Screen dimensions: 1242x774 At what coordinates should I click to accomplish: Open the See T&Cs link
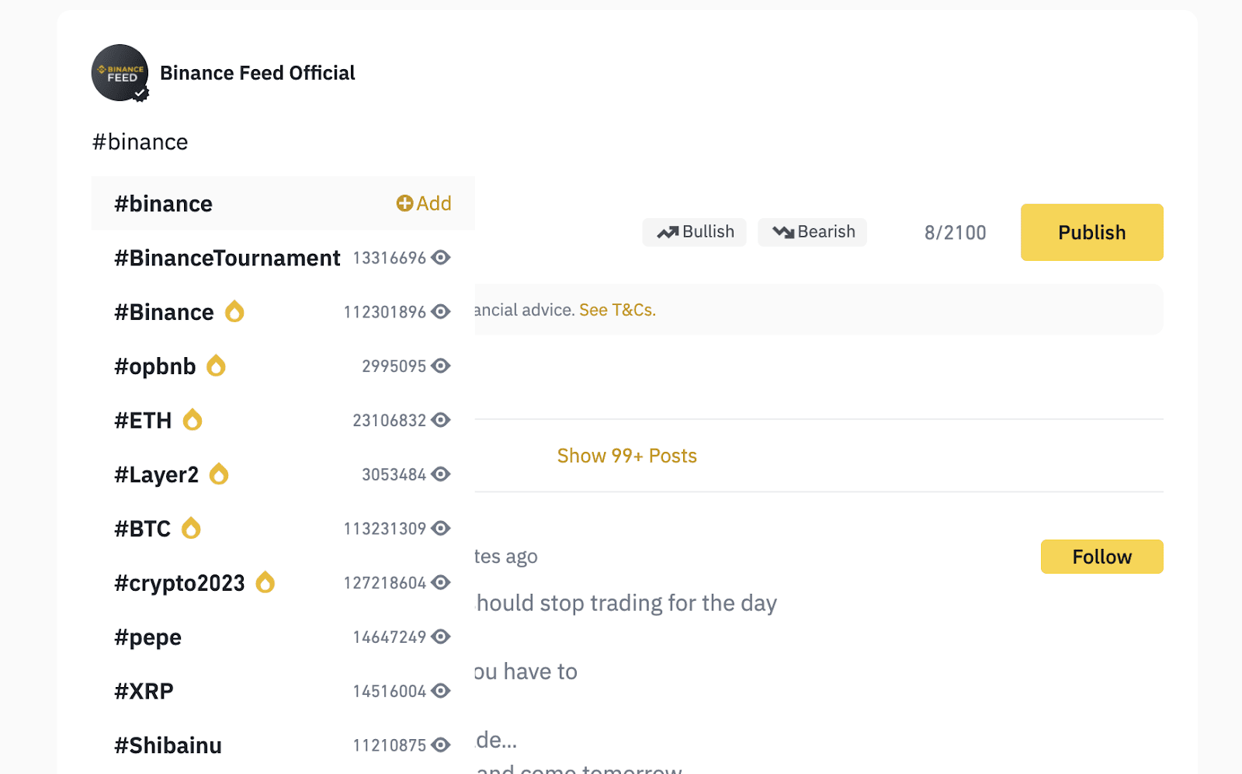click(617, 310)
